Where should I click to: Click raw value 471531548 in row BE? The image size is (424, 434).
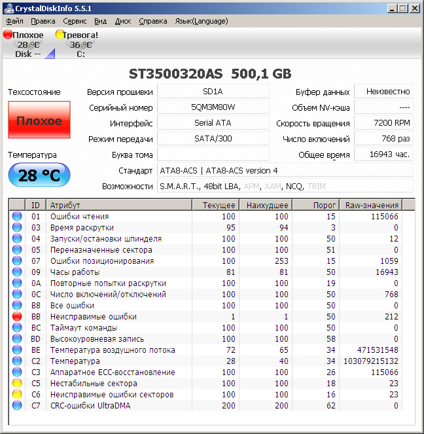pyautogui.click(x=378, y=350)
